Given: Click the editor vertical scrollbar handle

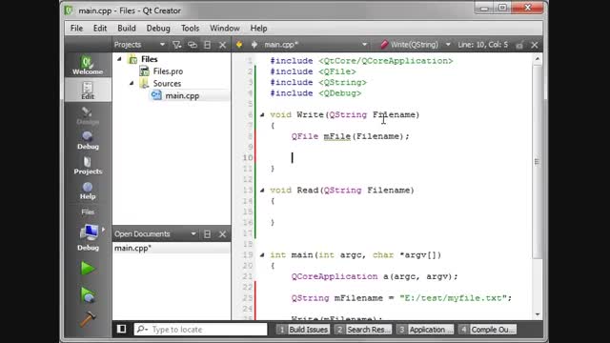Looking at the screenshot, I should click(x=538, y=161).
